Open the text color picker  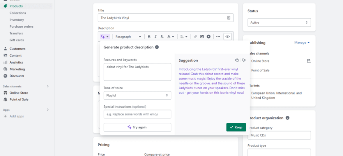(x=170, y=37)
